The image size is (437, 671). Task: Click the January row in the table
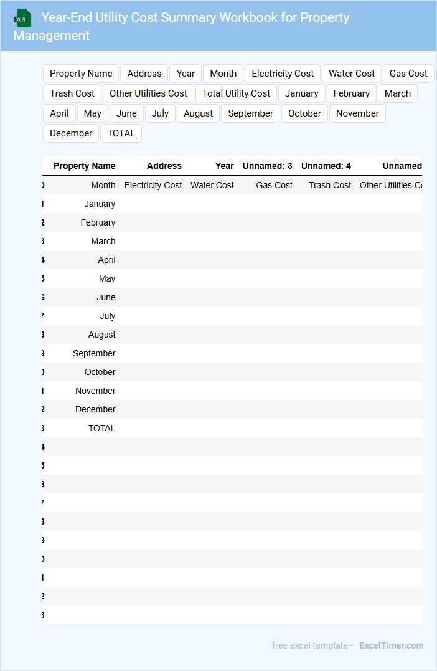coord(232,204)
